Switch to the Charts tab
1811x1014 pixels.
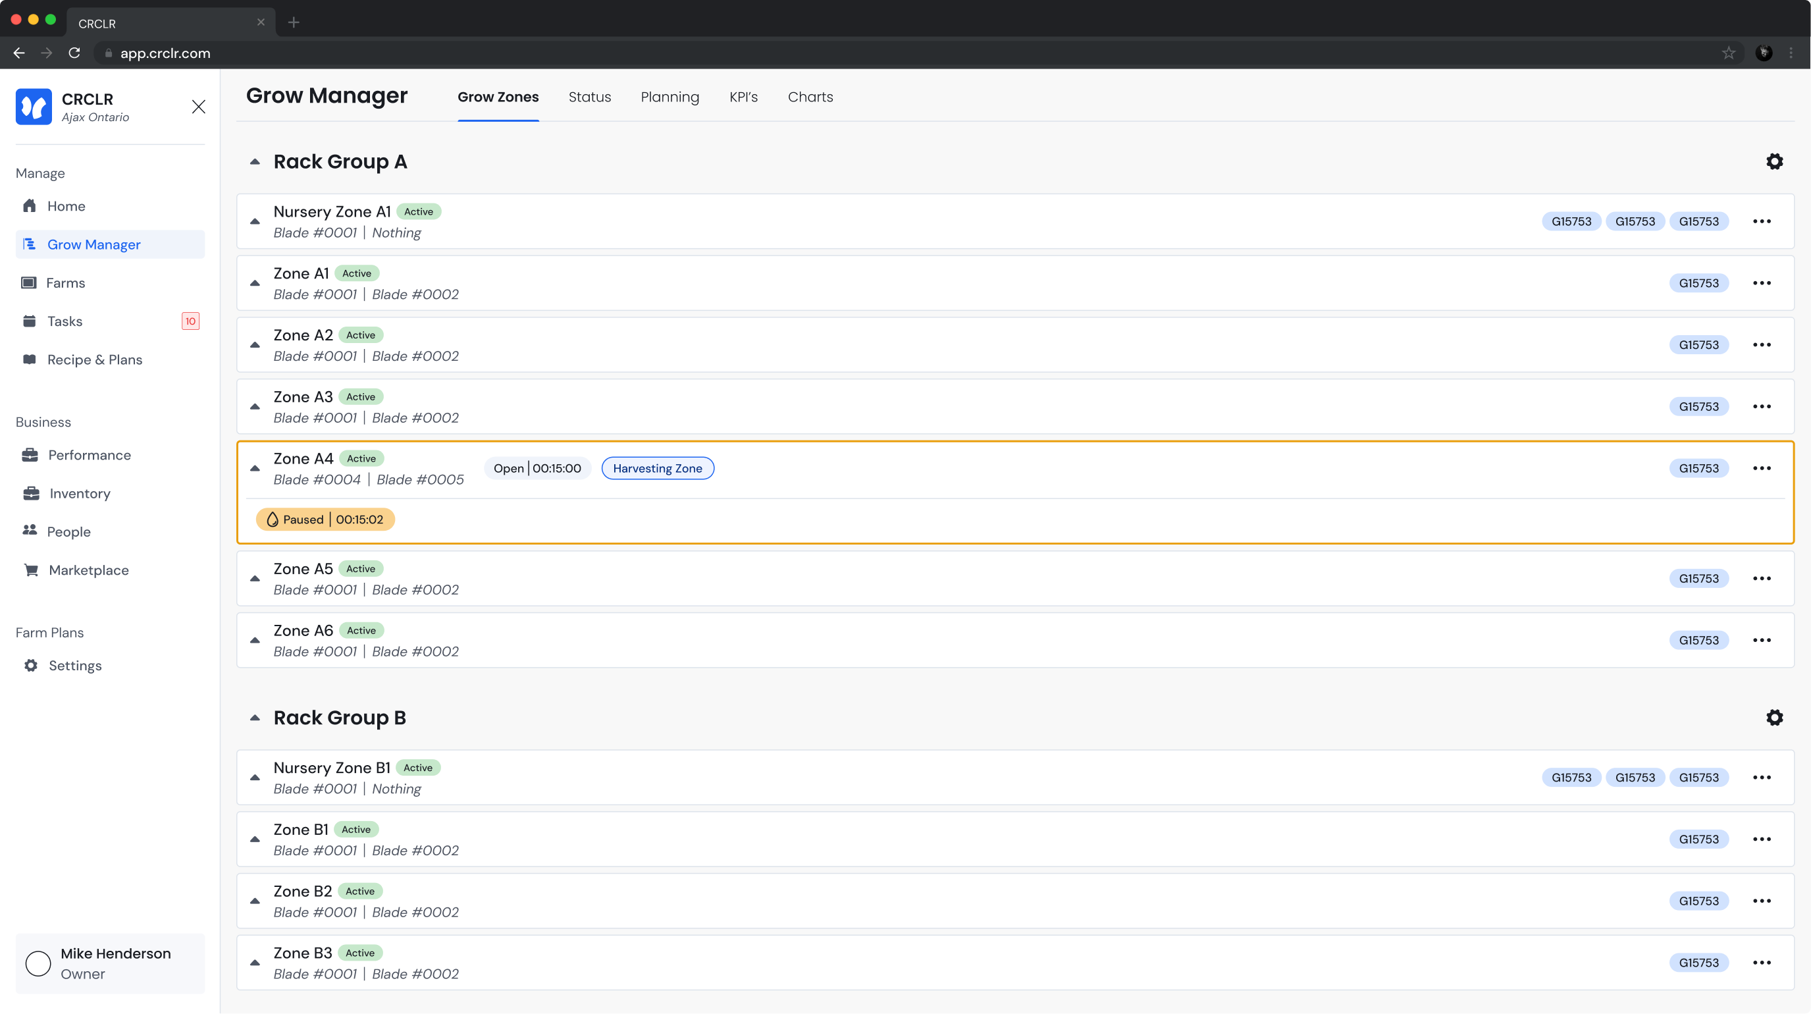point(810,97)
